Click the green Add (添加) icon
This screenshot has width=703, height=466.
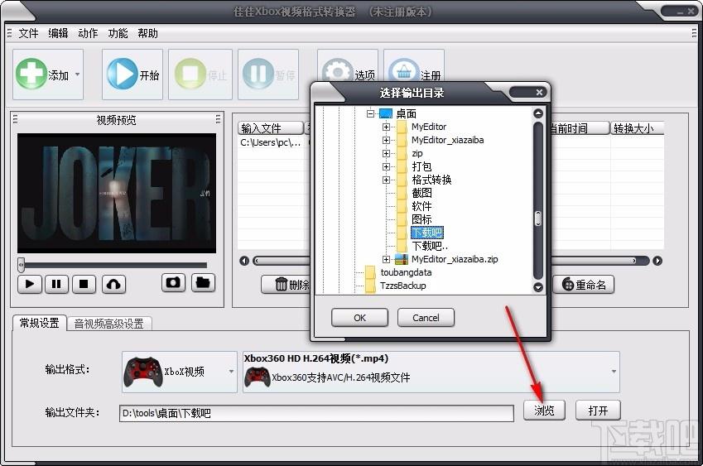coord(31,74)
